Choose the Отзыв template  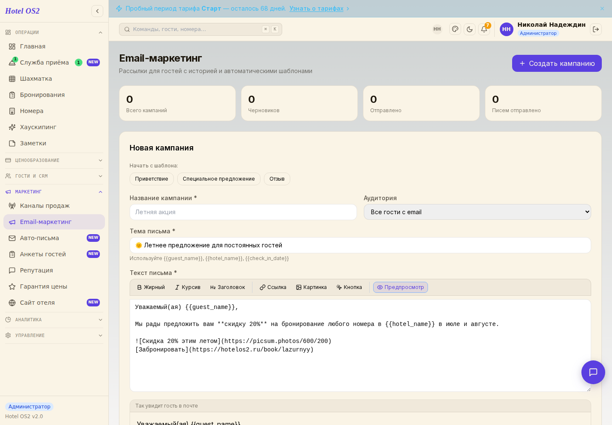[277, 179]
